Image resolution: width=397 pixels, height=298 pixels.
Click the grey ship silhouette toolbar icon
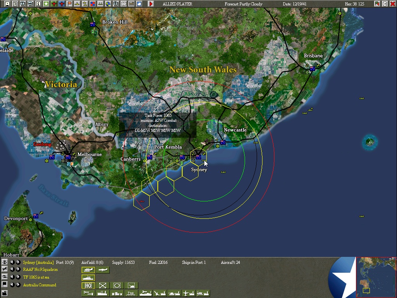tap(100, 4)
